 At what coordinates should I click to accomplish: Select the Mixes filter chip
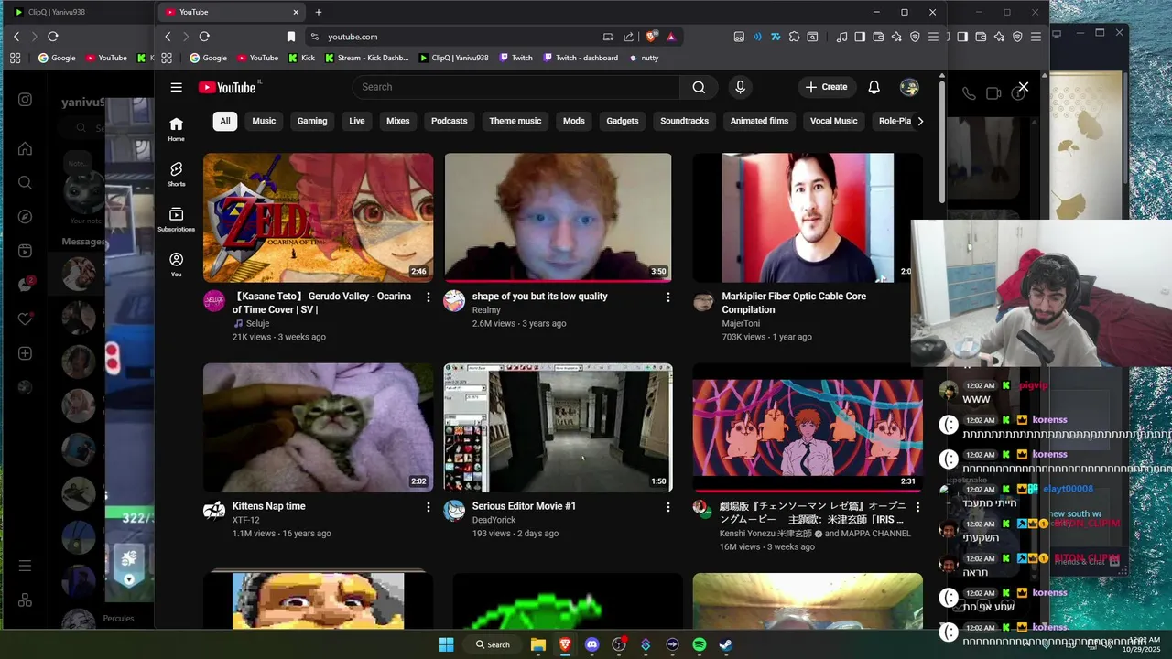click(x=398, y=121)
